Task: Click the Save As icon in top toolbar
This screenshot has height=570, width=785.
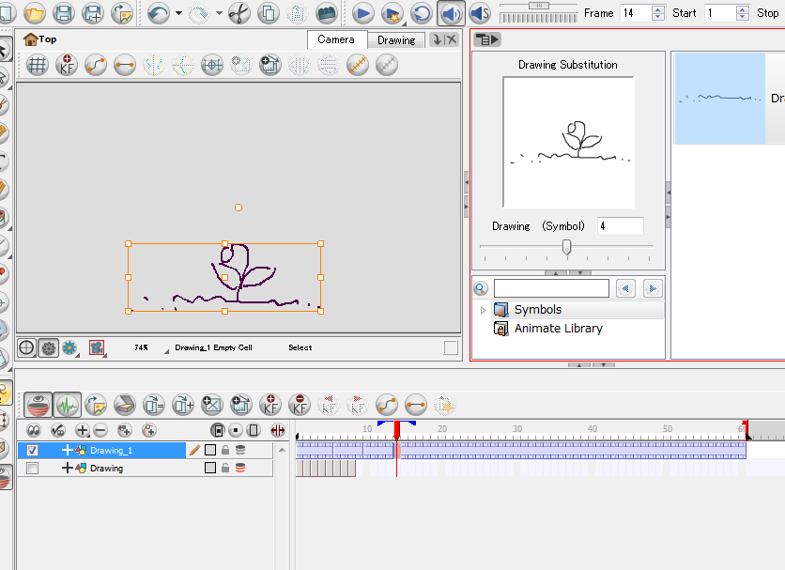Action: click(x=93, y=13)
